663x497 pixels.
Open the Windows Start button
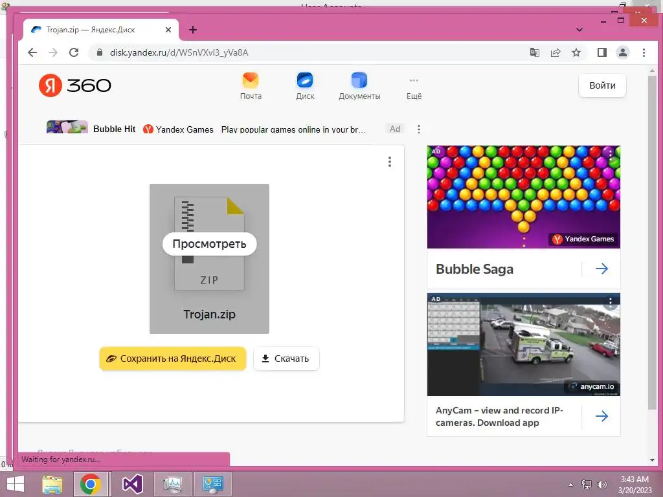click(x=16, y=484)
